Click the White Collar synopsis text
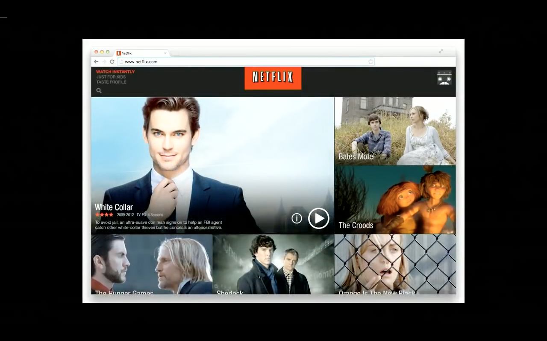Viewport: 547px width, 341px height. tap(159, 225)
